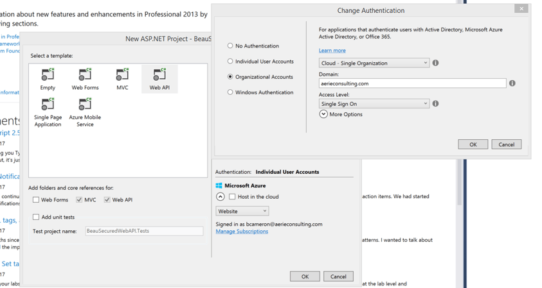Viewport: 542px width, 288px height.
Task: Expand More Options in Change Authentication
Action: (323, 114)
